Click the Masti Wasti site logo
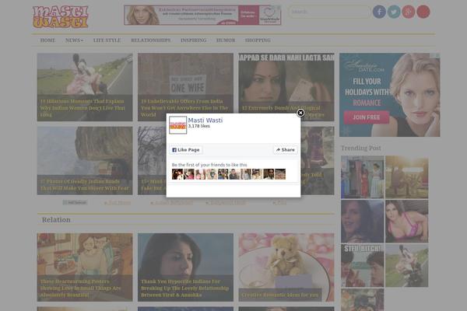Viewport: 467px width, 311px height. click(x=61, y=16)
